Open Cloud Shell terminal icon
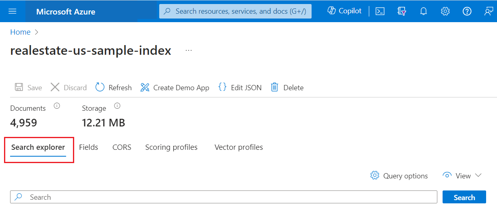The image size is (497, 211). click(380, 11)
